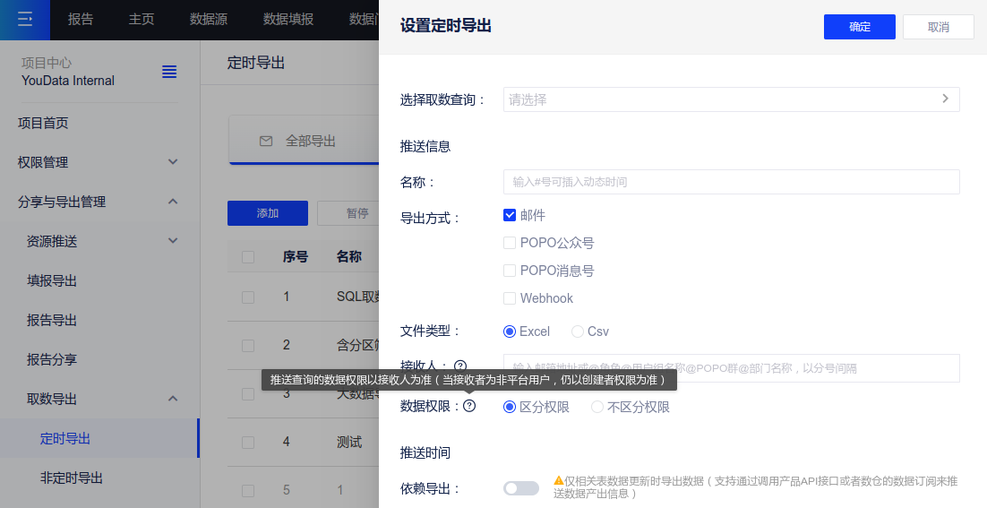Click the envelope icon on 全部导出 tab
The image size is (987, 508).
point(265,141)
